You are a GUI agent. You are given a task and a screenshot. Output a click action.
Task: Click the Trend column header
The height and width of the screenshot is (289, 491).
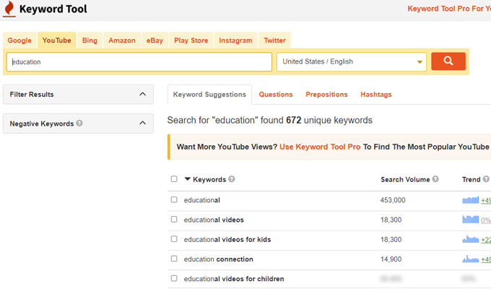[472, 179]
